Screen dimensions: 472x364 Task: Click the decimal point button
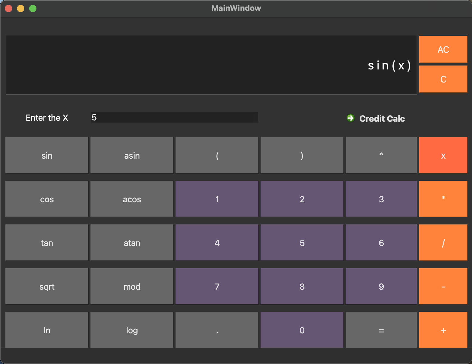tap(217, 330)
